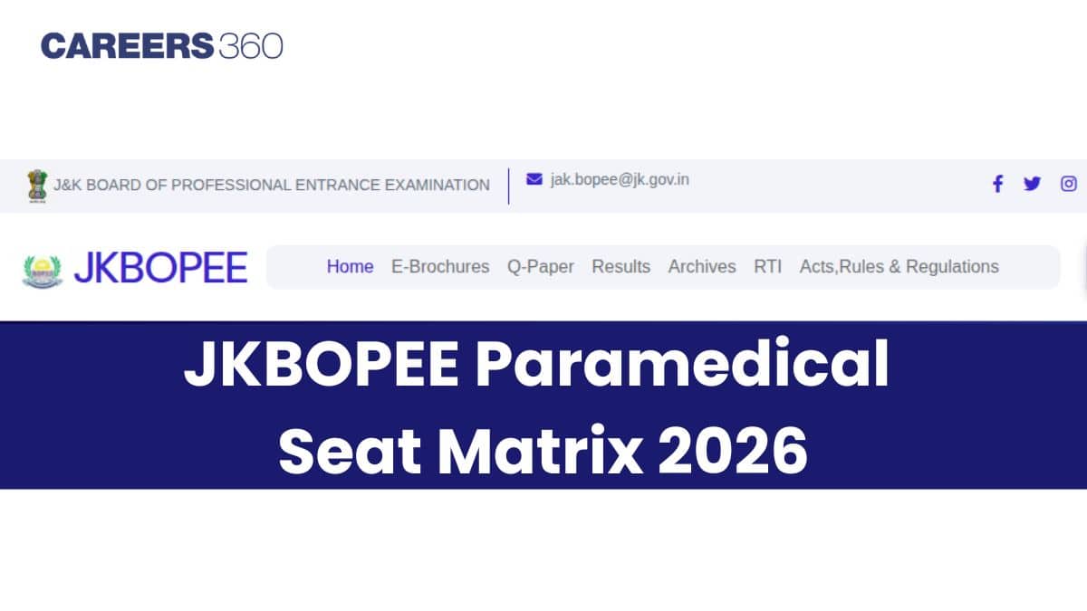The width and height of the screenshot is (1087, 611).
Task: Click the "Seat Matrix 2026" banner text
Action: click(x=543, y=451)
